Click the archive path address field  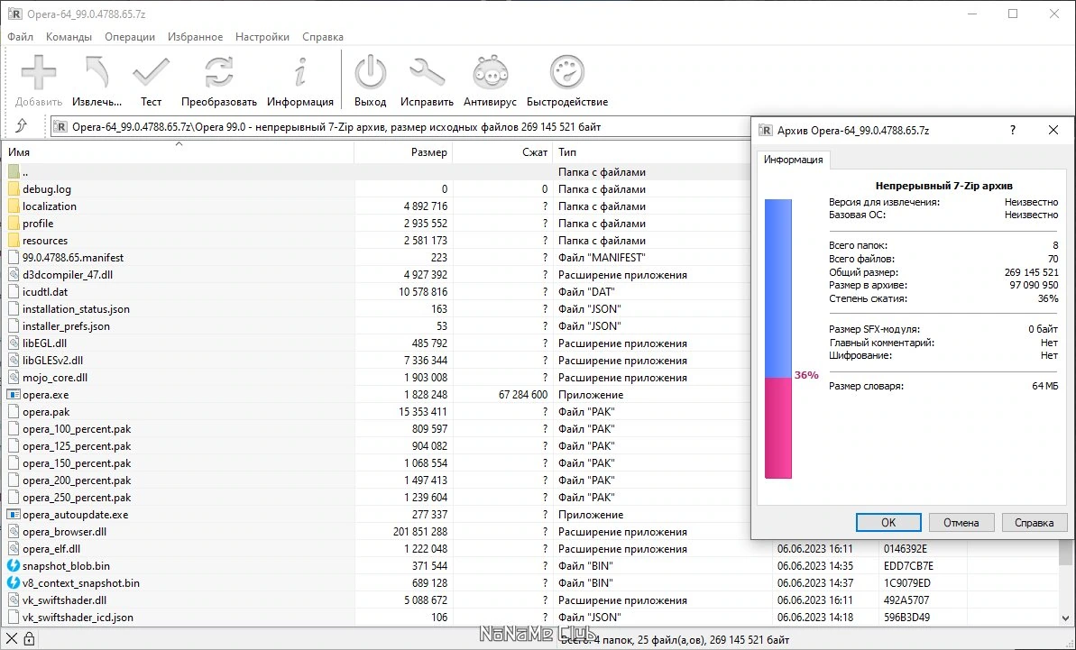pos(400,127)
